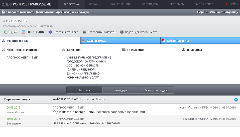Image resolution: width=240 pixels, height=137 pixels.
Task: Click the calendar icon by '30 июня 2016'
Action: pos(24,32)
